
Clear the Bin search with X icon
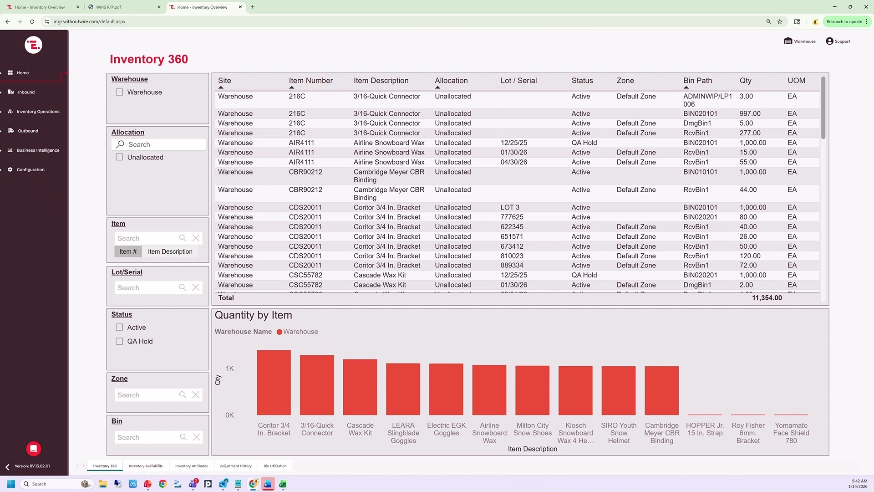[x=196, y=437]
